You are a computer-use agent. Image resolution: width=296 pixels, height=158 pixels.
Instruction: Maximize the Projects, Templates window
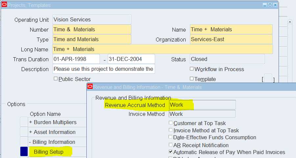[270, 5]
